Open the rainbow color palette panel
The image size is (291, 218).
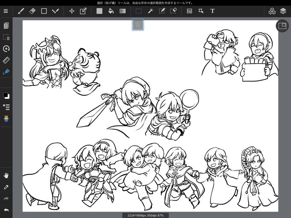pyautogui.click(x=6, y=119)
